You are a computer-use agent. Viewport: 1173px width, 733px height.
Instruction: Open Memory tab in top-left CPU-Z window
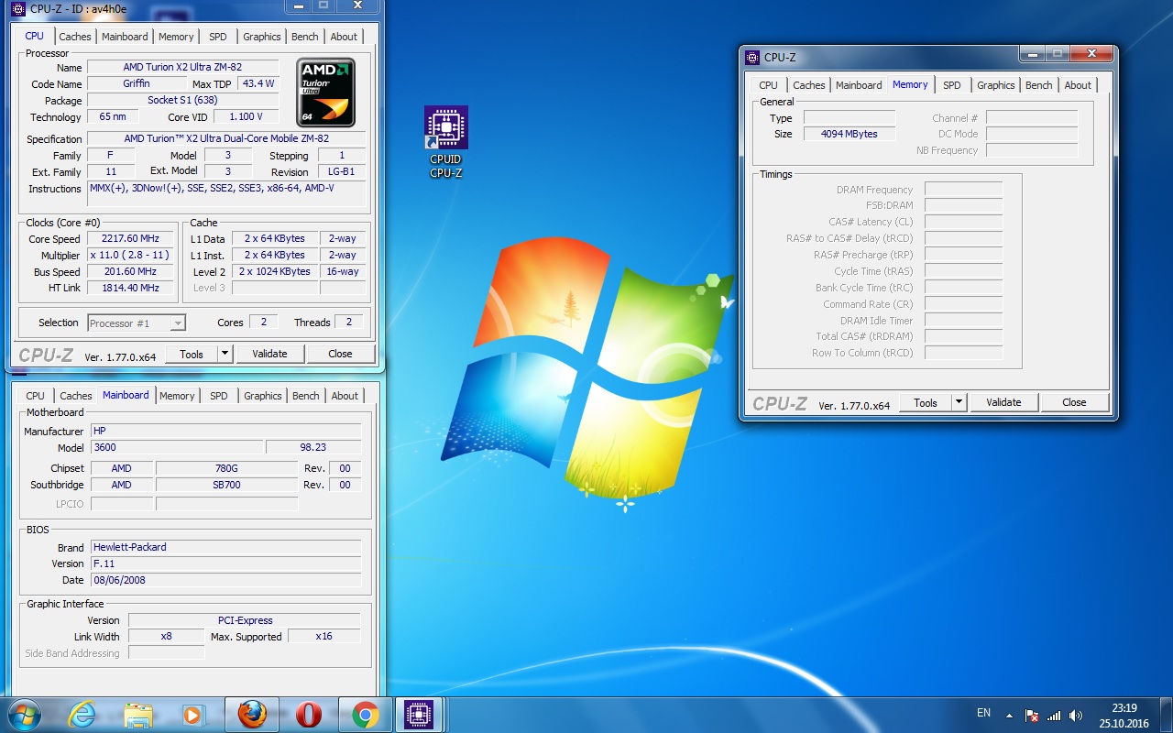coord(176,37)
